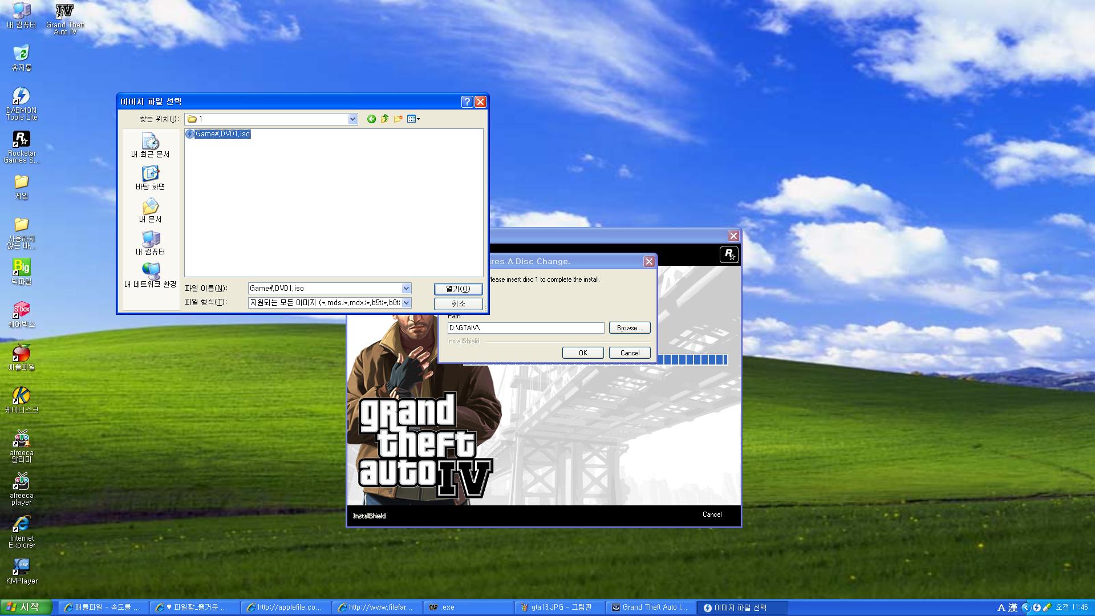1095x616 pixels.
Task: Switch to 애플파일 - 속도를 taskbar window
Action: pyautogui.click(x=103, y=607)
